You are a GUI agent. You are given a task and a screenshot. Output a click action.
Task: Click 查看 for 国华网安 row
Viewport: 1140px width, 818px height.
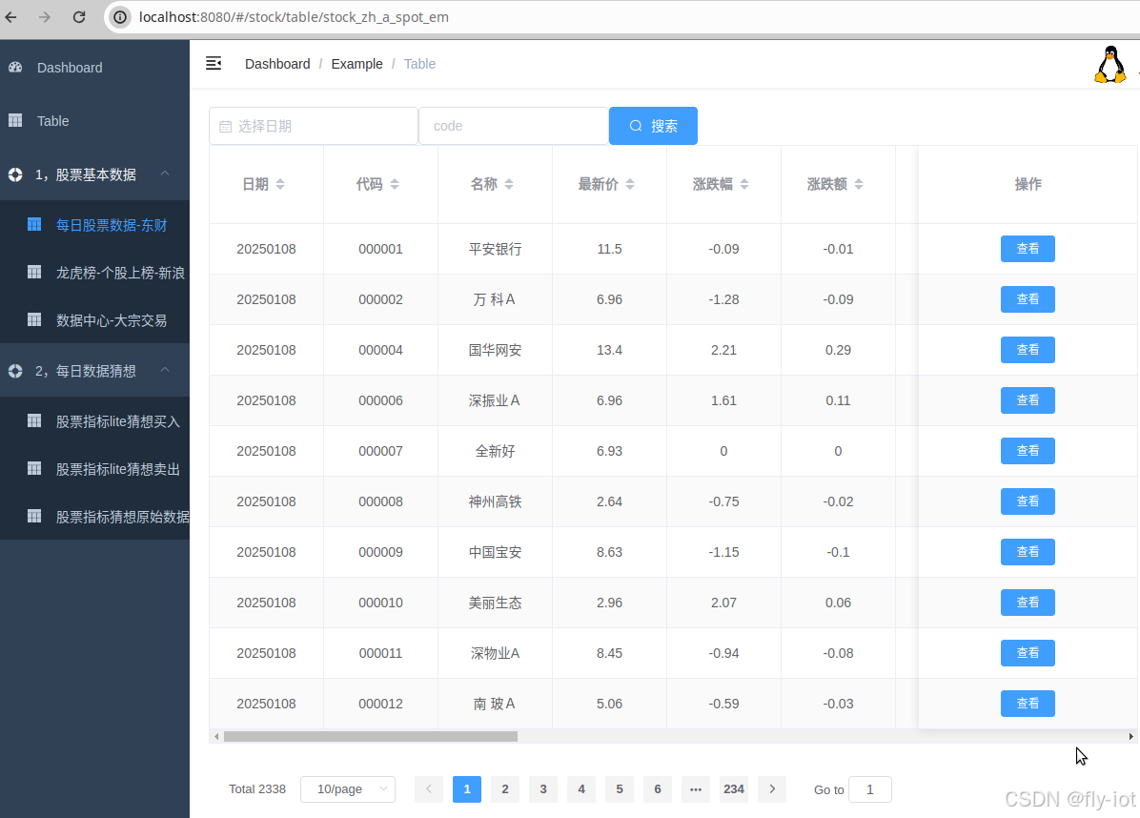click(1028, 350)
